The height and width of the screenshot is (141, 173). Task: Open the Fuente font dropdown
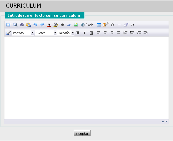click(x=46, y=33)
